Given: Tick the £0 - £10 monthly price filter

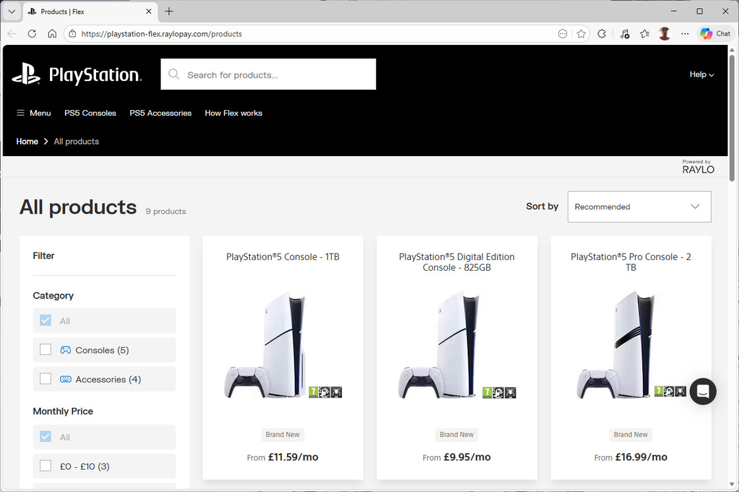Looking at the screenshot, I should pos(46,466).
